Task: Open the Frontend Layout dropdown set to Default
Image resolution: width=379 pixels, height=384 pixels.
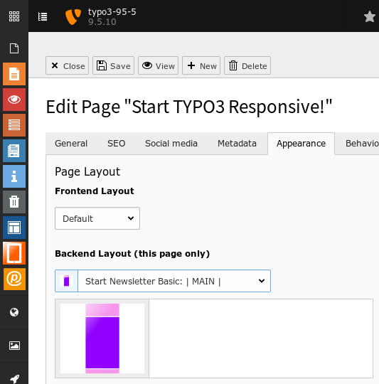Action: click(x=97, y=218)
